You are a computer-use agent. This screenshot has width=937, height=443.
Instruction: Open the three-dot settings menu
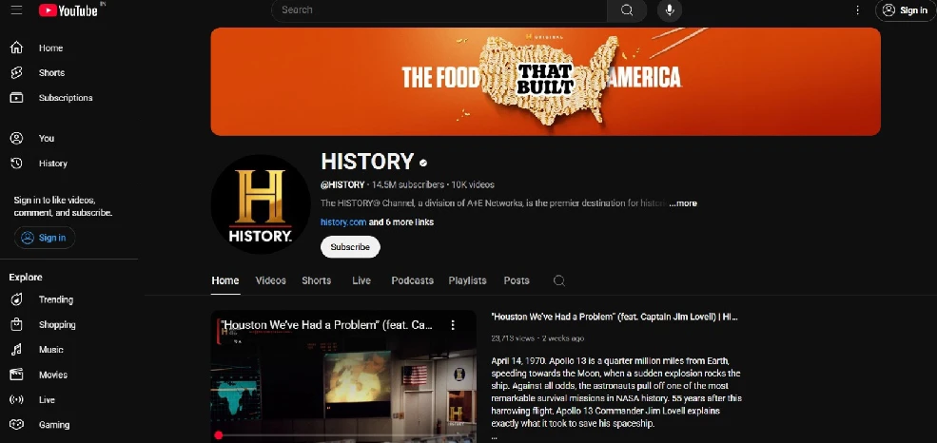[857, 10]
